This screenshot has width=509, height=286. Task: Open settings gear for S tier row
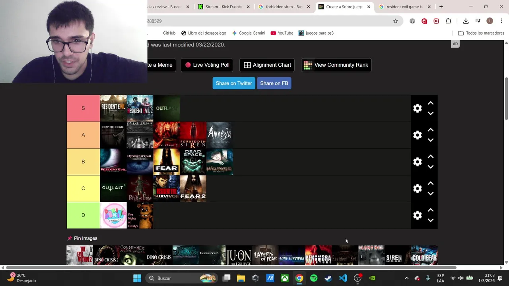(x=417, y=108)
